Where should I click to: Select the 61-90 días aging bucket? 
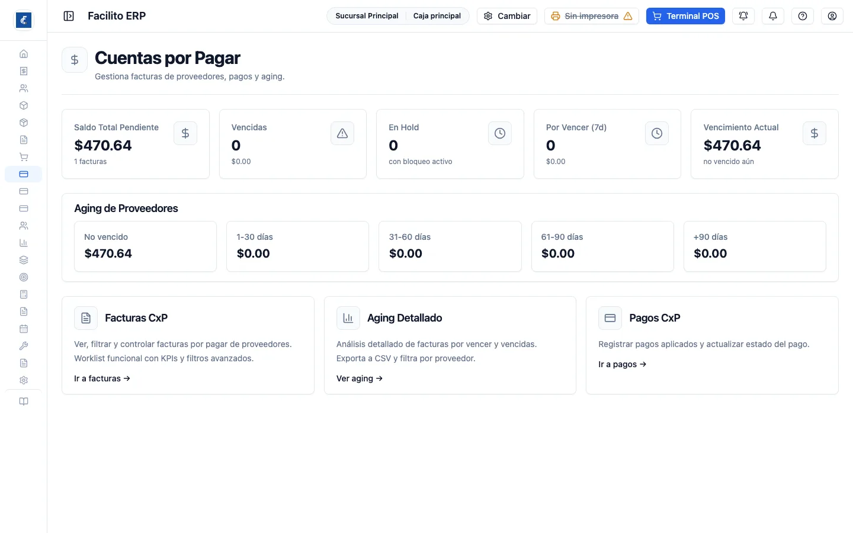click(602, 246)
